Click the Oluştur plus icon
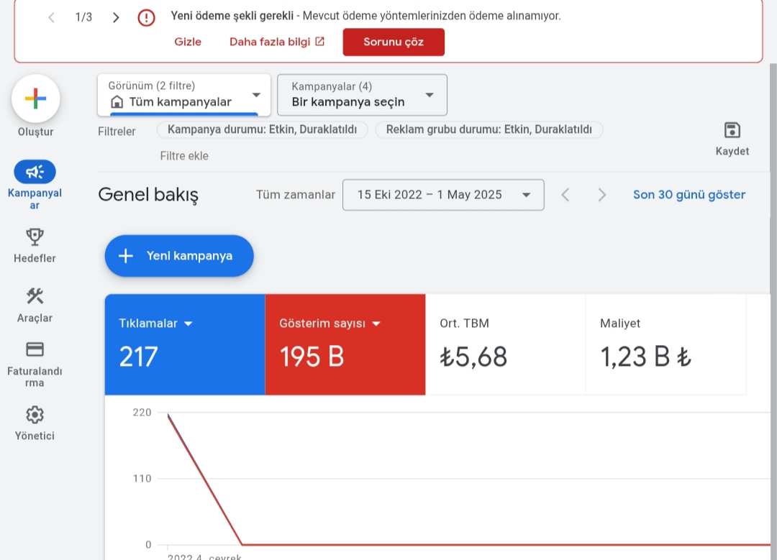The height and width of the screenshot is (560, 777). click(x=36, y=98)
